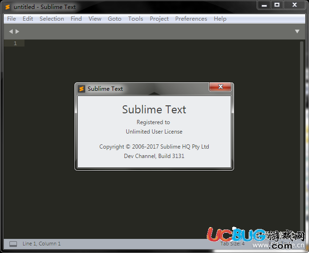This screenshot has height=253, width=309.
Task: Open the Edit menu
Action: pyautogui.click(x=28, y=19)
